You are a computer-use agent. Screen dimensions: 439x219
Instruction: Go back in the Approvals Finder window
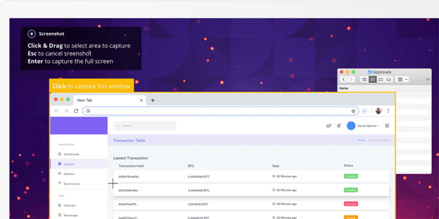click(x=344, y=79)
